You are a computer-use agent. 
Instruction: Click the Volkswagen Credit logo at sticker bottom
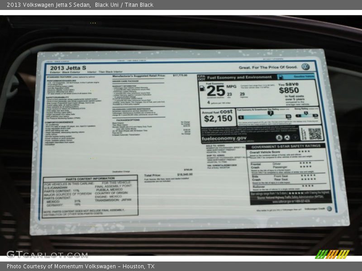329,209
